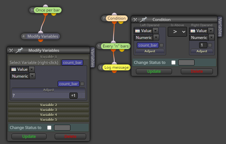
Task: Enable Change Status to in Modify Variables
Action: (x=49, y=128)
